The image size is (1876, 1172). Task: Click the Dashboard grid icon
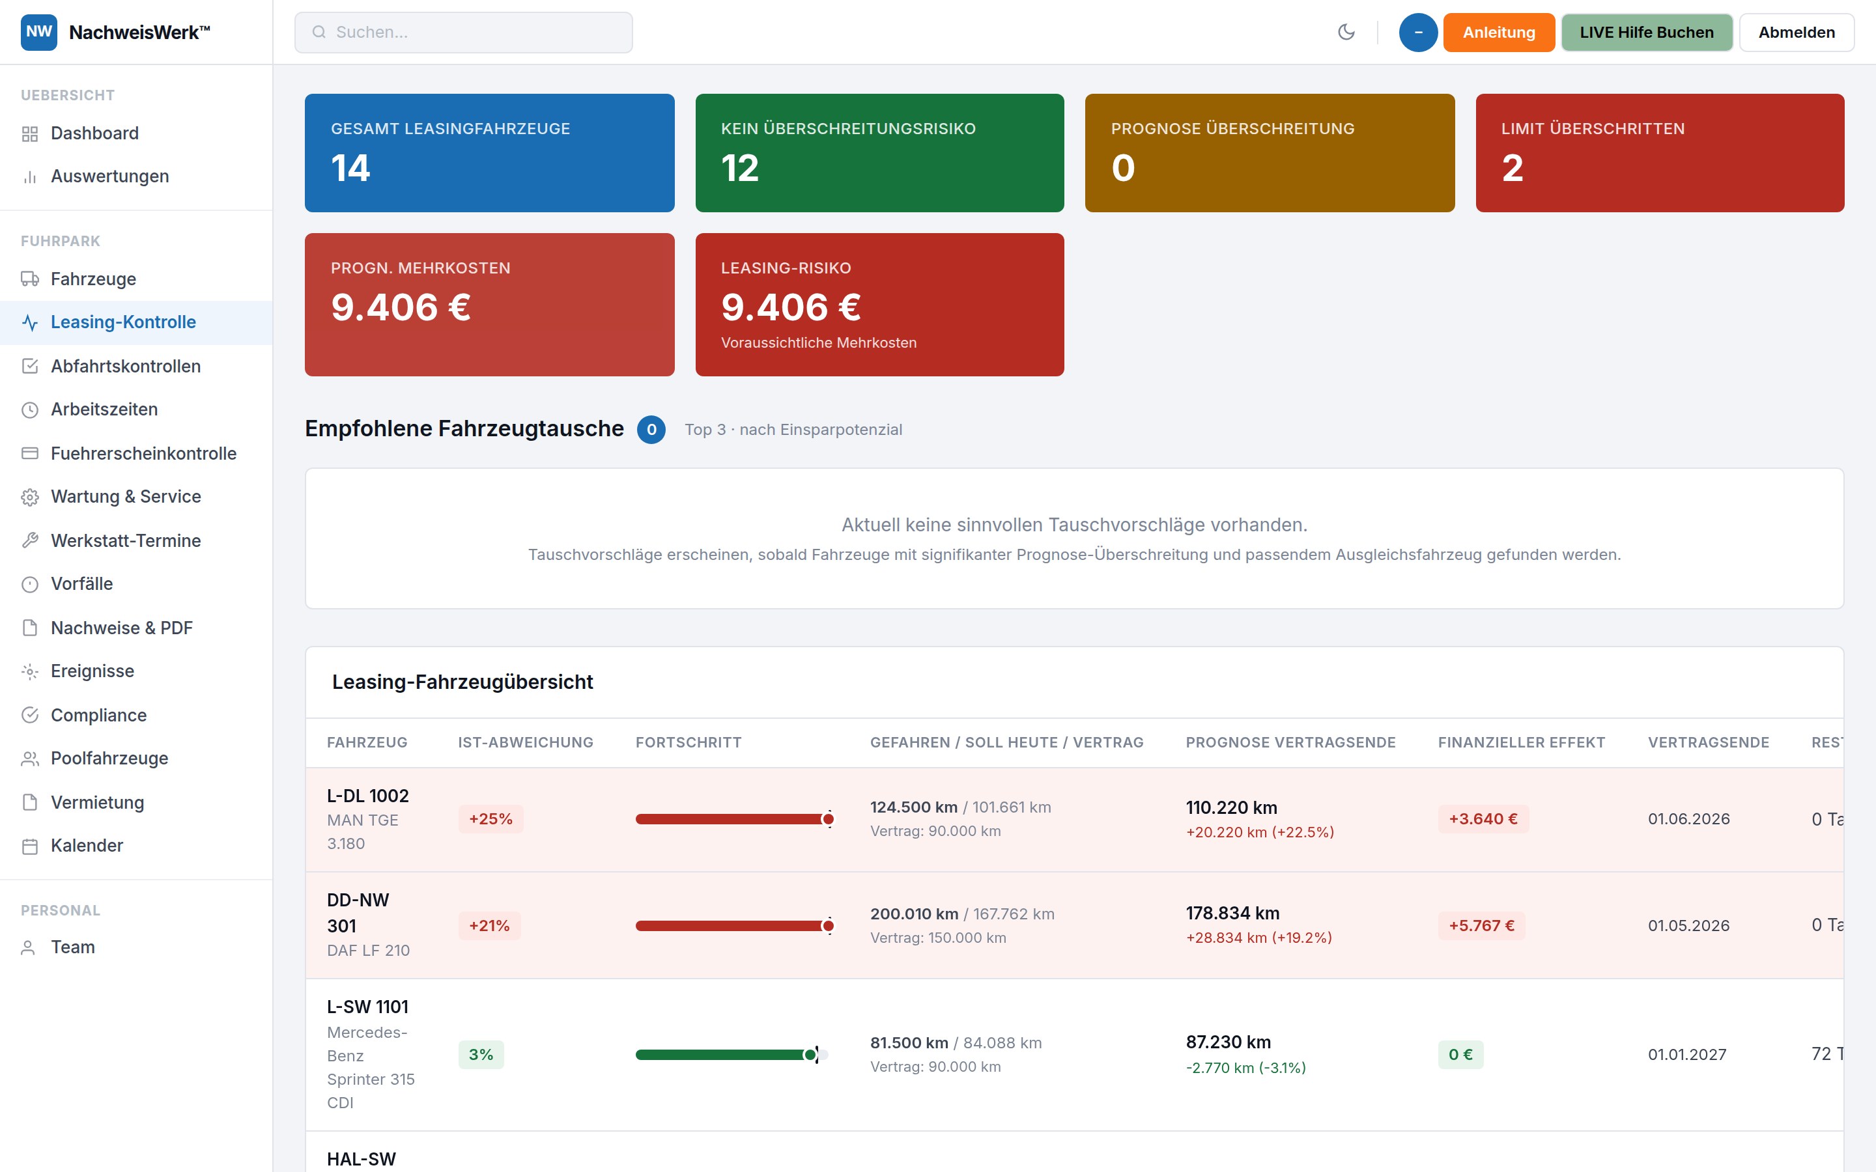coord(30,134)
